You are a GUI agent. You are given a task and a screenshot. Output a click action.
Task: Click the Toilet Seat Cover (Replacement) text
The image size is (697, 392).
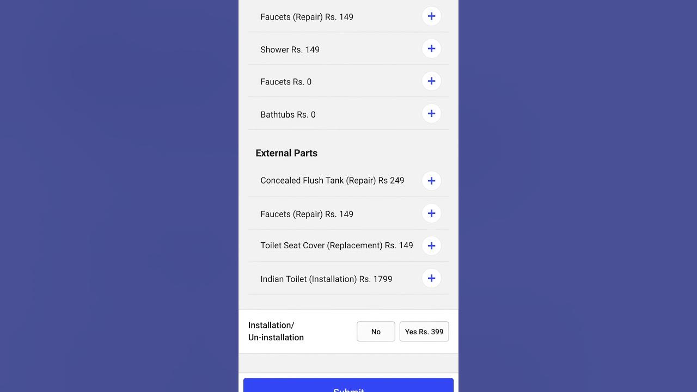pyautogui.click(x=337, y=246)
